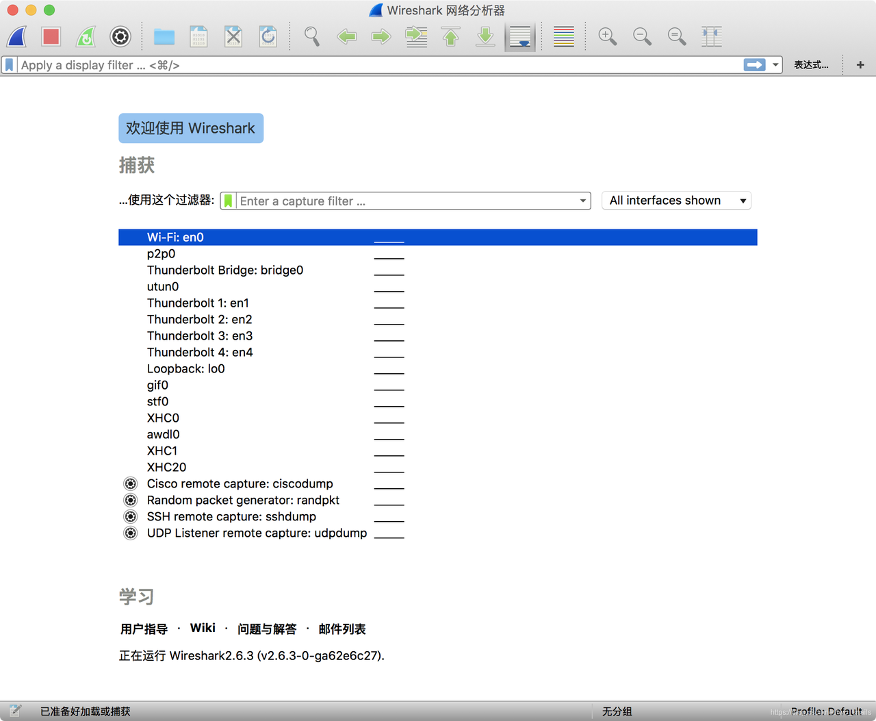Go forward in packet history arrow
The image size is (876, 721).
[381, 36]
